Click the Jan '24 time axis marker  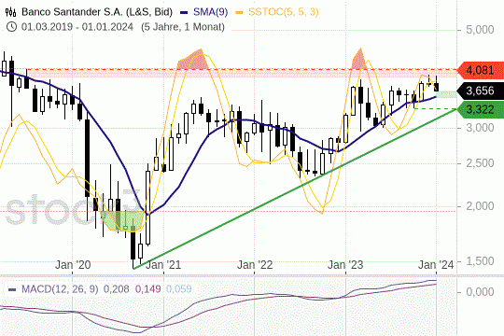[x=436, y=265]
